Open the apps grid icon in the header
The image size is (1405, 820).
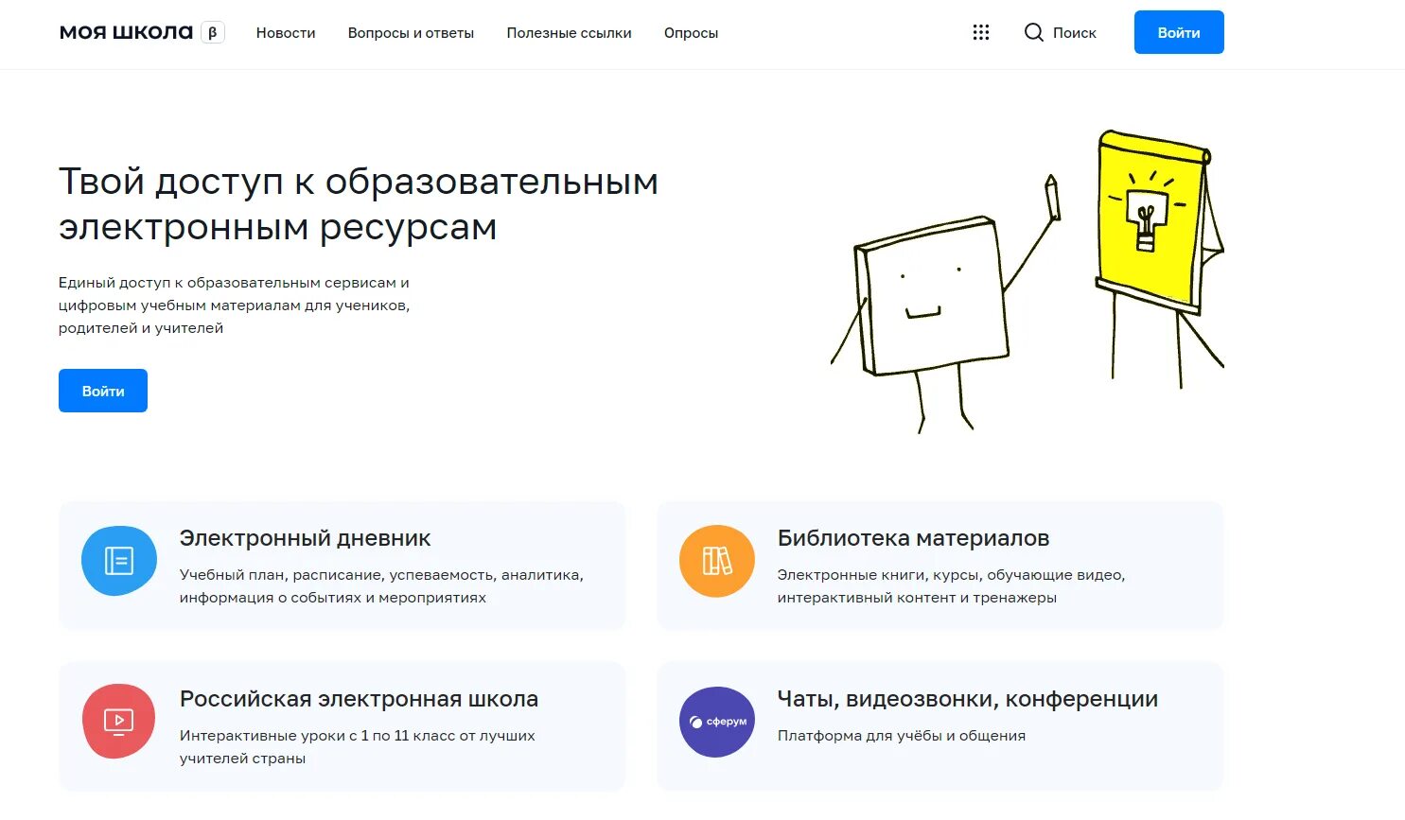point(981,32)
